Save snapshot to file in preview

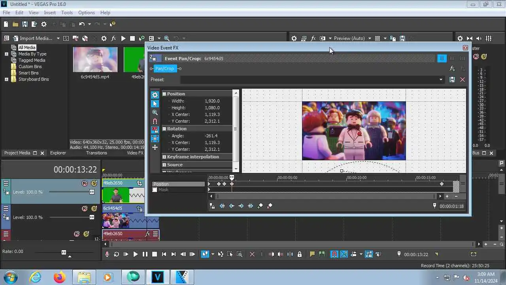click(x=402, y=38)
